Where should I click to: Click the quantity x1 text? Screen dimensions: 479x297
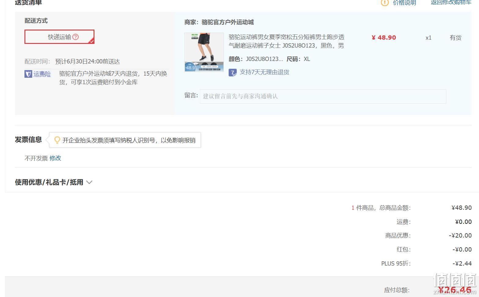429,38
